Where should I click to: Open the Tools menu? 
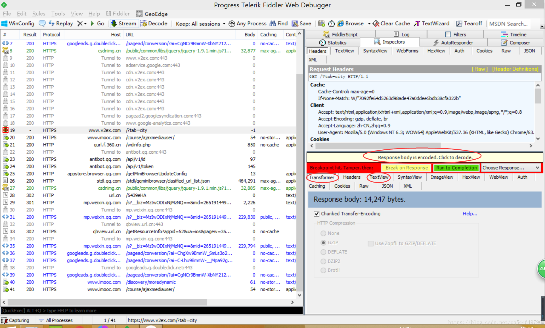58,14
